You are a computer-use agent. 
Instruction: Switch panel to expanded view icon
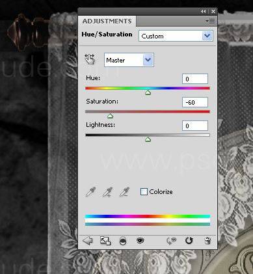(x=105, y=241)
